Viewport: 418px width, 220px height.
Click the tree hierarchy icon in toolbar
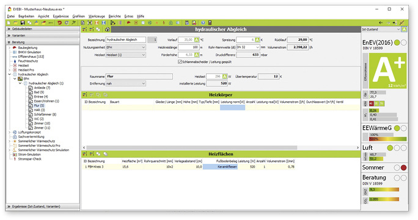tap(113, 23)
